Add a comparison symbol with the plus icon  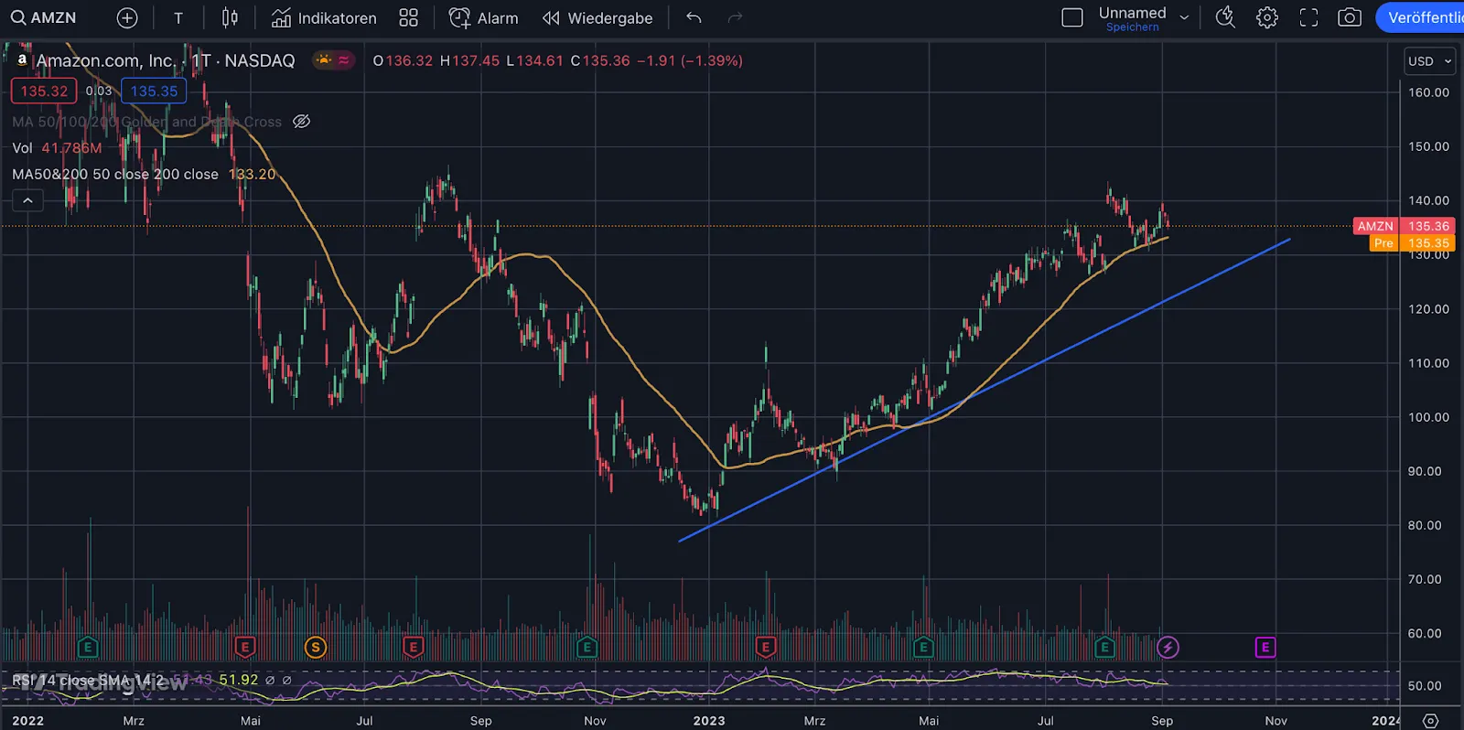click(127, 18)
